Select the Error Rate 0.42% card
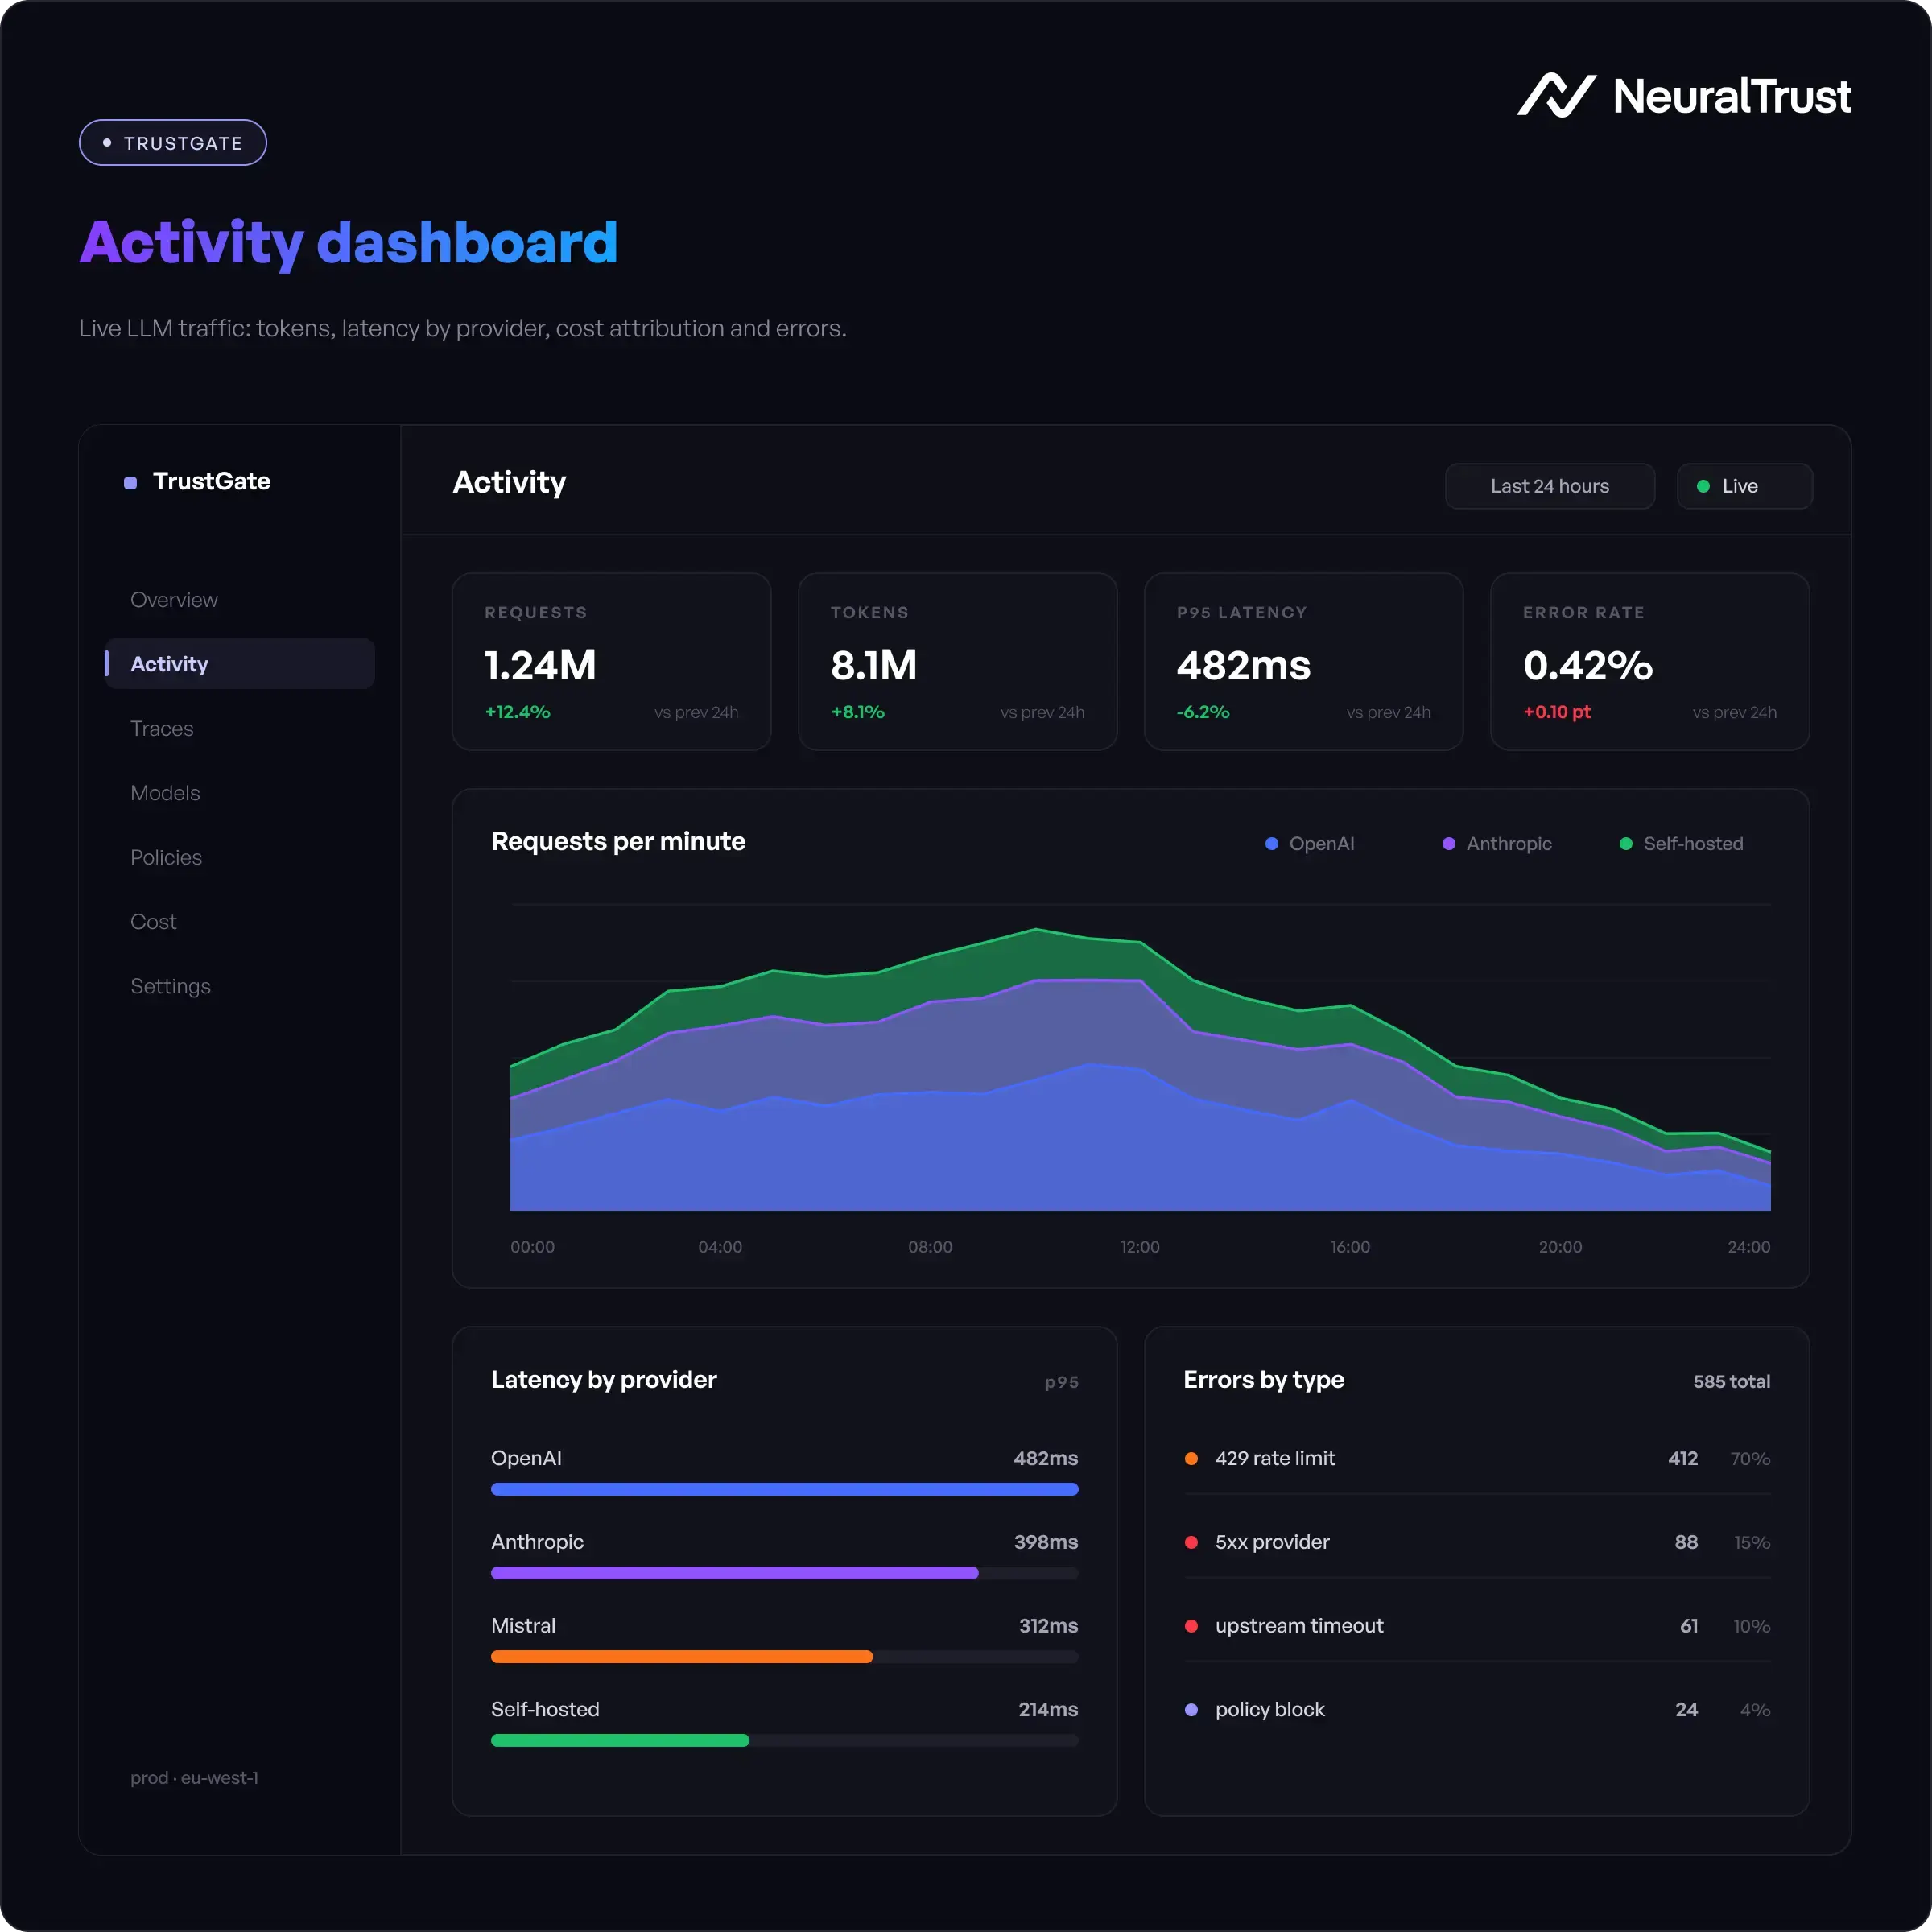Image resolution: width=1932 pixels, height=1932 pixels. coord(1650,661)
